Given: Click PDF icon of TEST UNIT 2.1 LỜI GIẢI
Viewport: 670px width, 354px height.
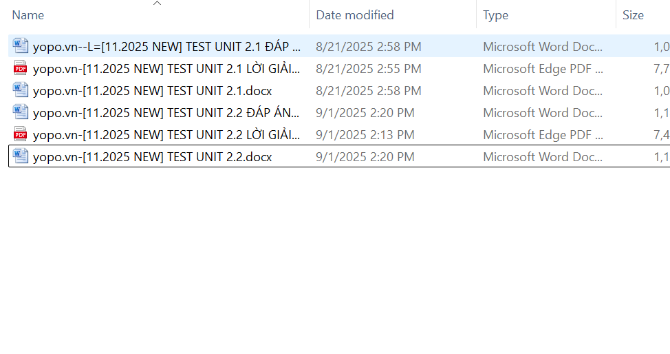Looking at the screenshot, I should point(21,68).
